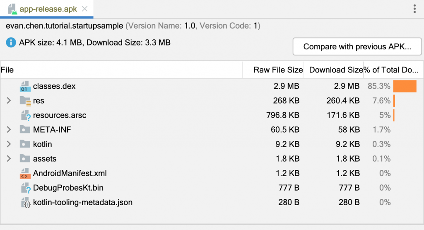
Task: Open the three-dot options menu
Action: tap(414, 9)
